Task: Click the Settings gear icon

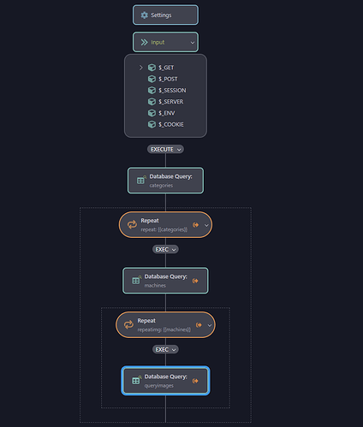Action: 145,15
